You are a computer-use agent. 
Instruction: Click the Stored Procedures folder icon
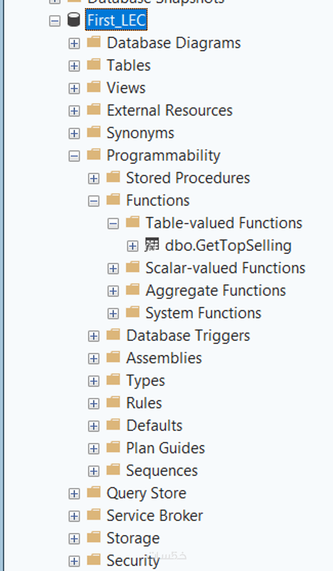[113, 177]
